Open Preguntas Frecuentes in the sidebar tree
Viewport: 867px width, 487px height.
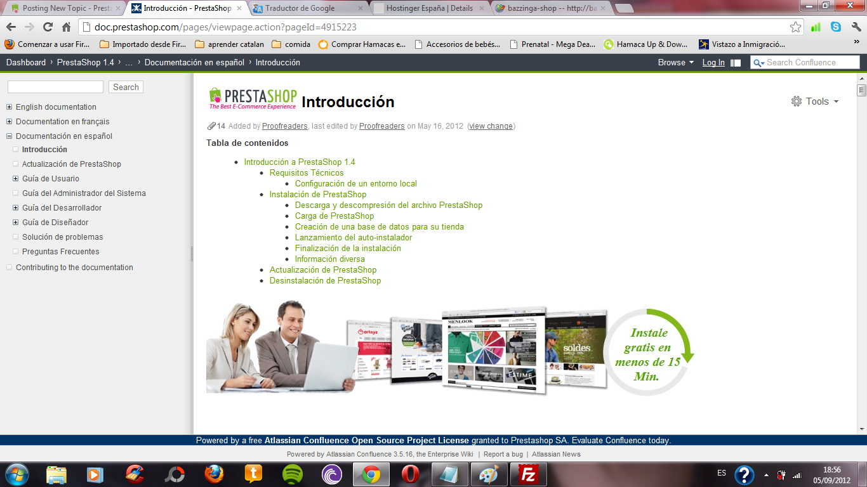60,251
